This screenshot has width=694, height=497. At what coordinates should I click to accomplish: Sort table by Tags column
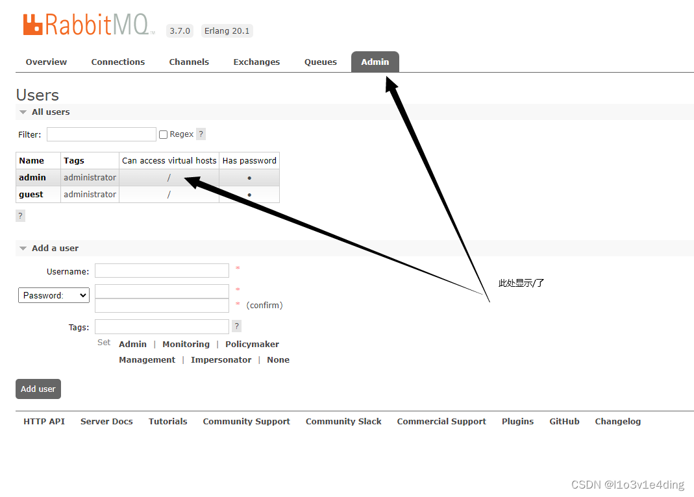tap(74, 160)
